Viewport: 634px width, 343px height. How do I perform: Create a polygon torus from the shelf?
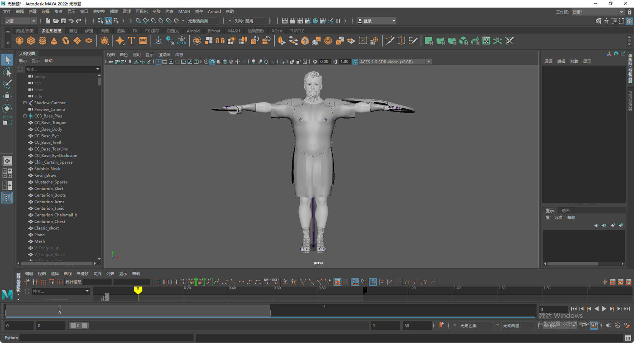(x=66, y=41)
